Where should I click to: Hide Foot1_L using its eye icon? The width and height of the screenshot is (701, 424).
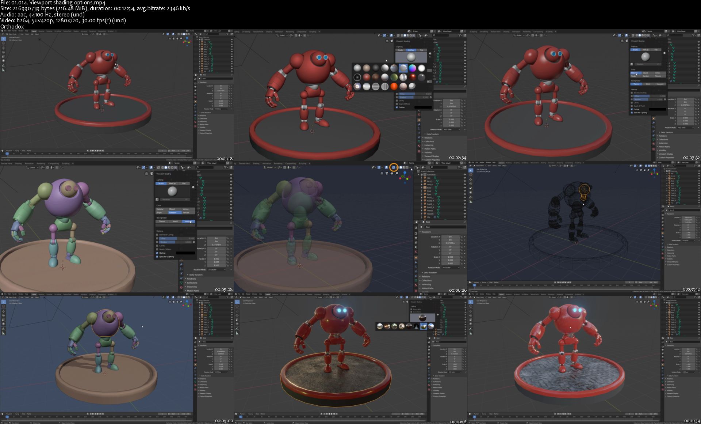pyautogui.click(x=465, y=197)
